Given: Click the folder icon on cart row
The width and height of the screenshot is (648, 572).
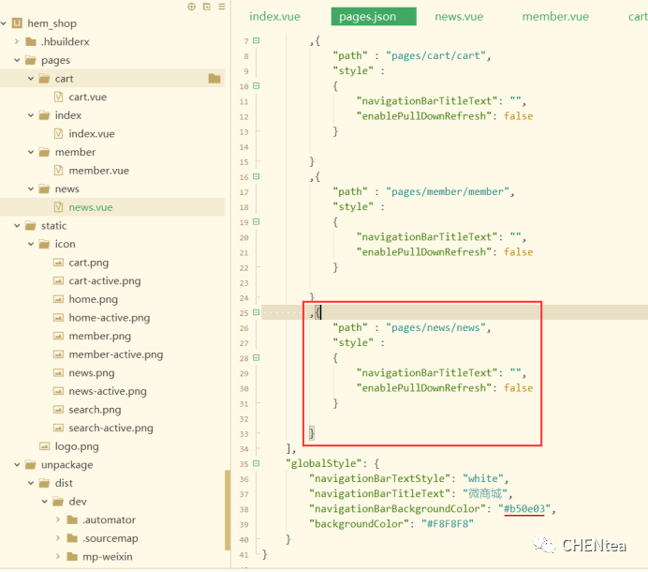Looking at the screenshot, I should point(214,79).
